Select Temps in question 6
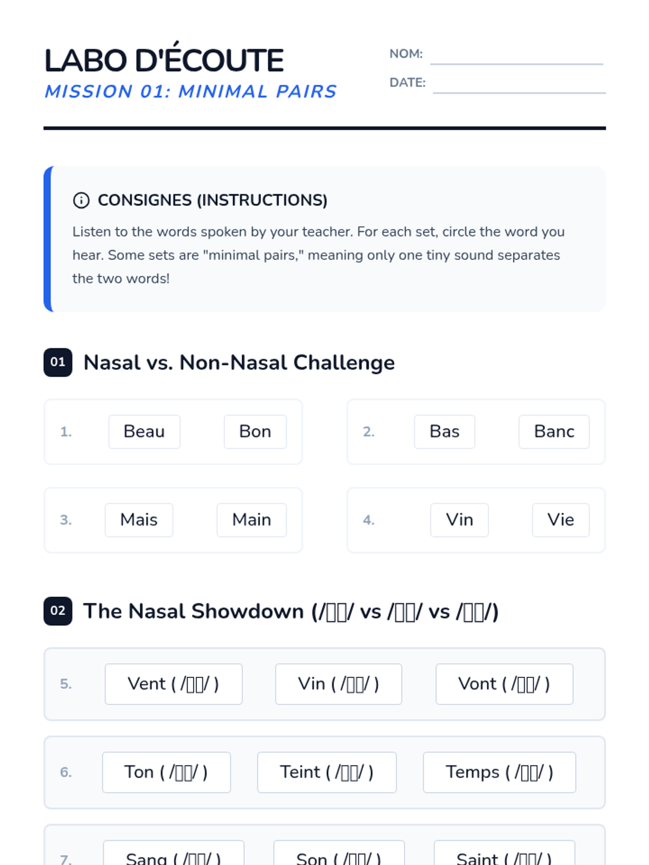Image resolution: width=649 pixels, height=865 pixels. click(x=499, y=772)
